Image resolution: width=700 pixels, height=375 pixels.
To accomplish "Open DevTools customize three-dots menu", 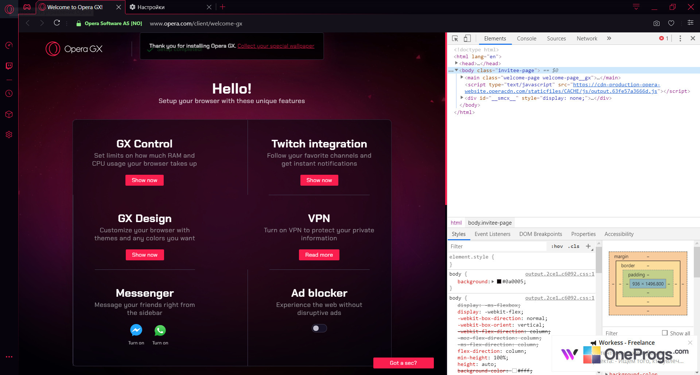I will (680, 39).
